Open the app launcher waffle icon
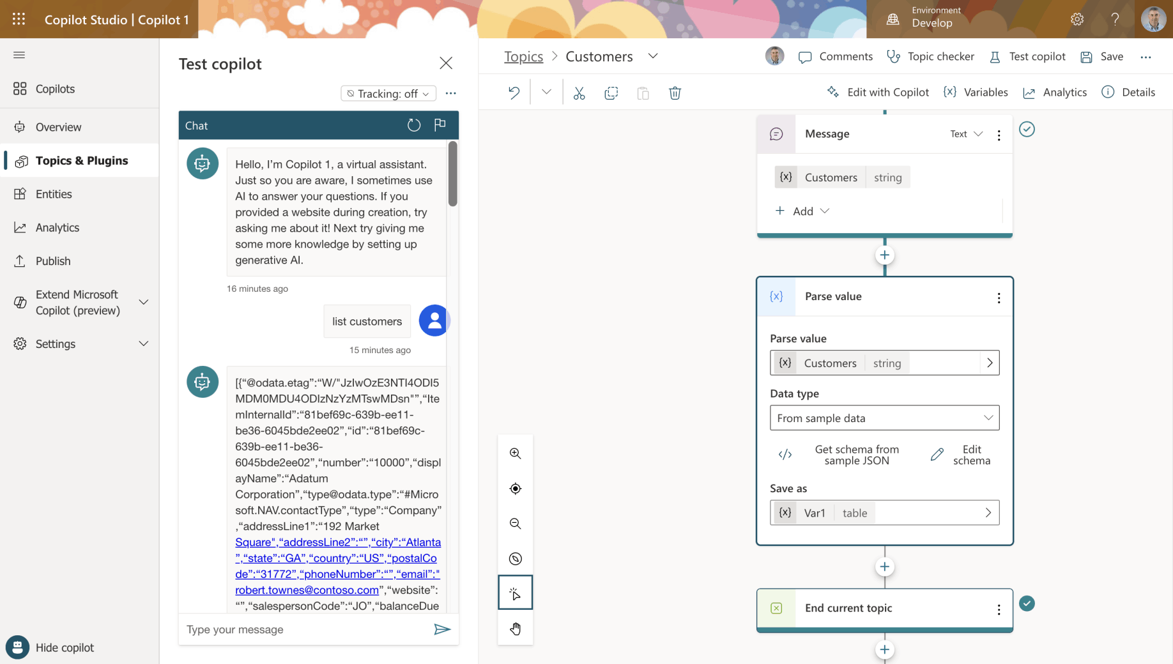The height and width of the screenshot is (664, 1173). point(19,19)
